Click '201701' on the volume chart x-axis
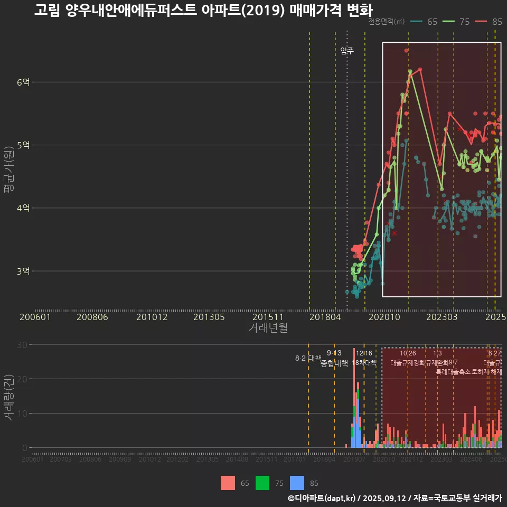 (x=294, y=459)
